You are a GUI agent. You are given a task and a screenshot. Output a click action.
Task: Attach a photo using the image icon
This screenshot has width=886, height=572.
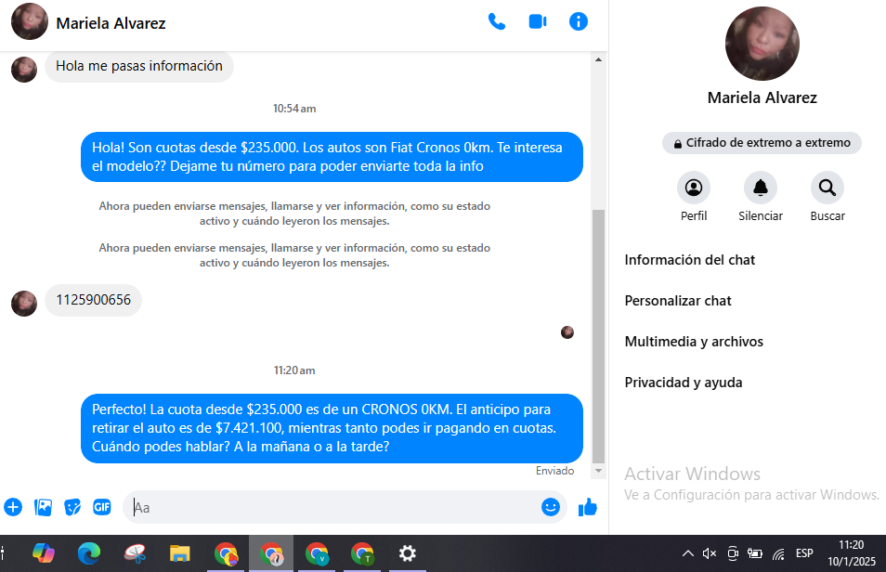click(x=43, y=507)
